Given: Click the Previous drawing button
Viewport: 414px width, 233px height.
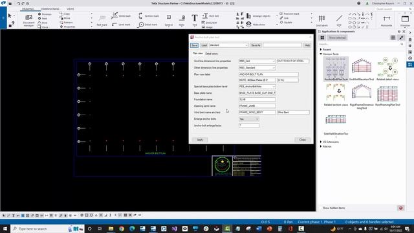Looking at the screenshot, I should (45, 14).
